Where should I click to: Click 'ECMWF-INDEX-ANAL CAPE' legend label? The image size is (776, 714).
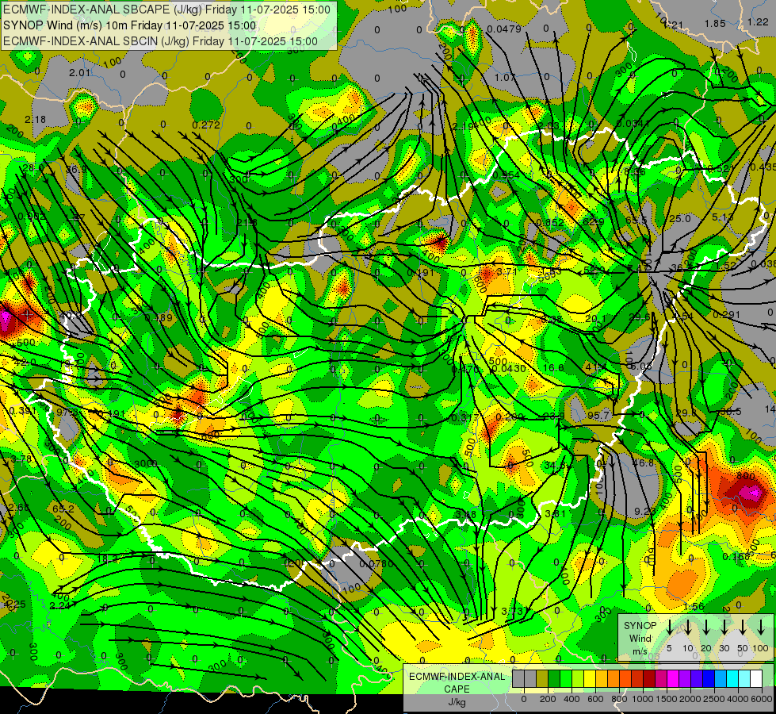(457, 683)
